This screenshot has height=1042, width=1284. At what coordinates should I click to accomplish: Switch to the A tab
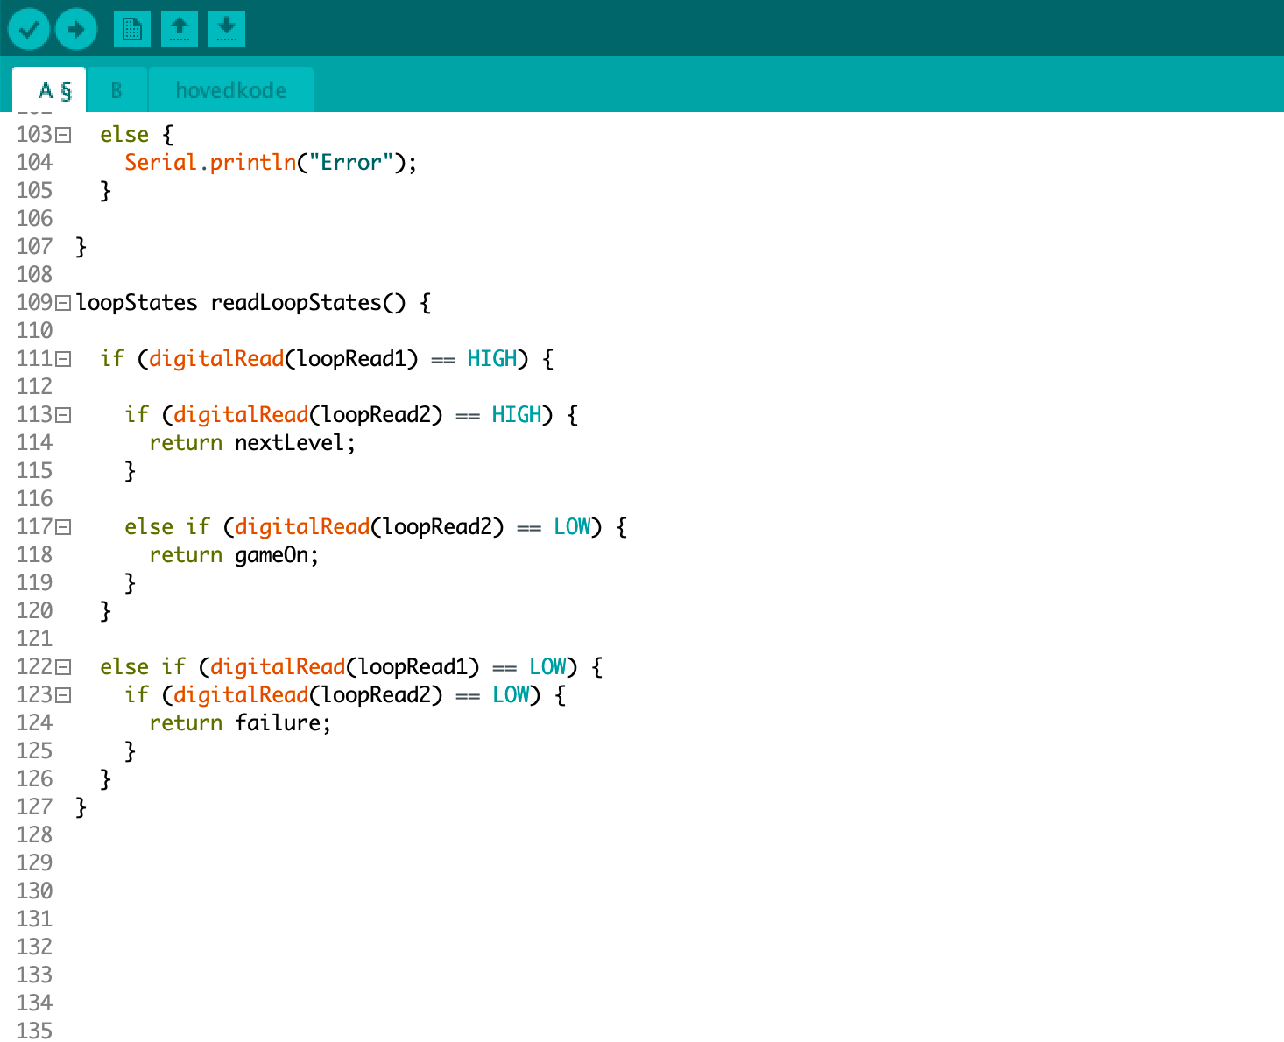pyautogui.click(x=49, y=90)
